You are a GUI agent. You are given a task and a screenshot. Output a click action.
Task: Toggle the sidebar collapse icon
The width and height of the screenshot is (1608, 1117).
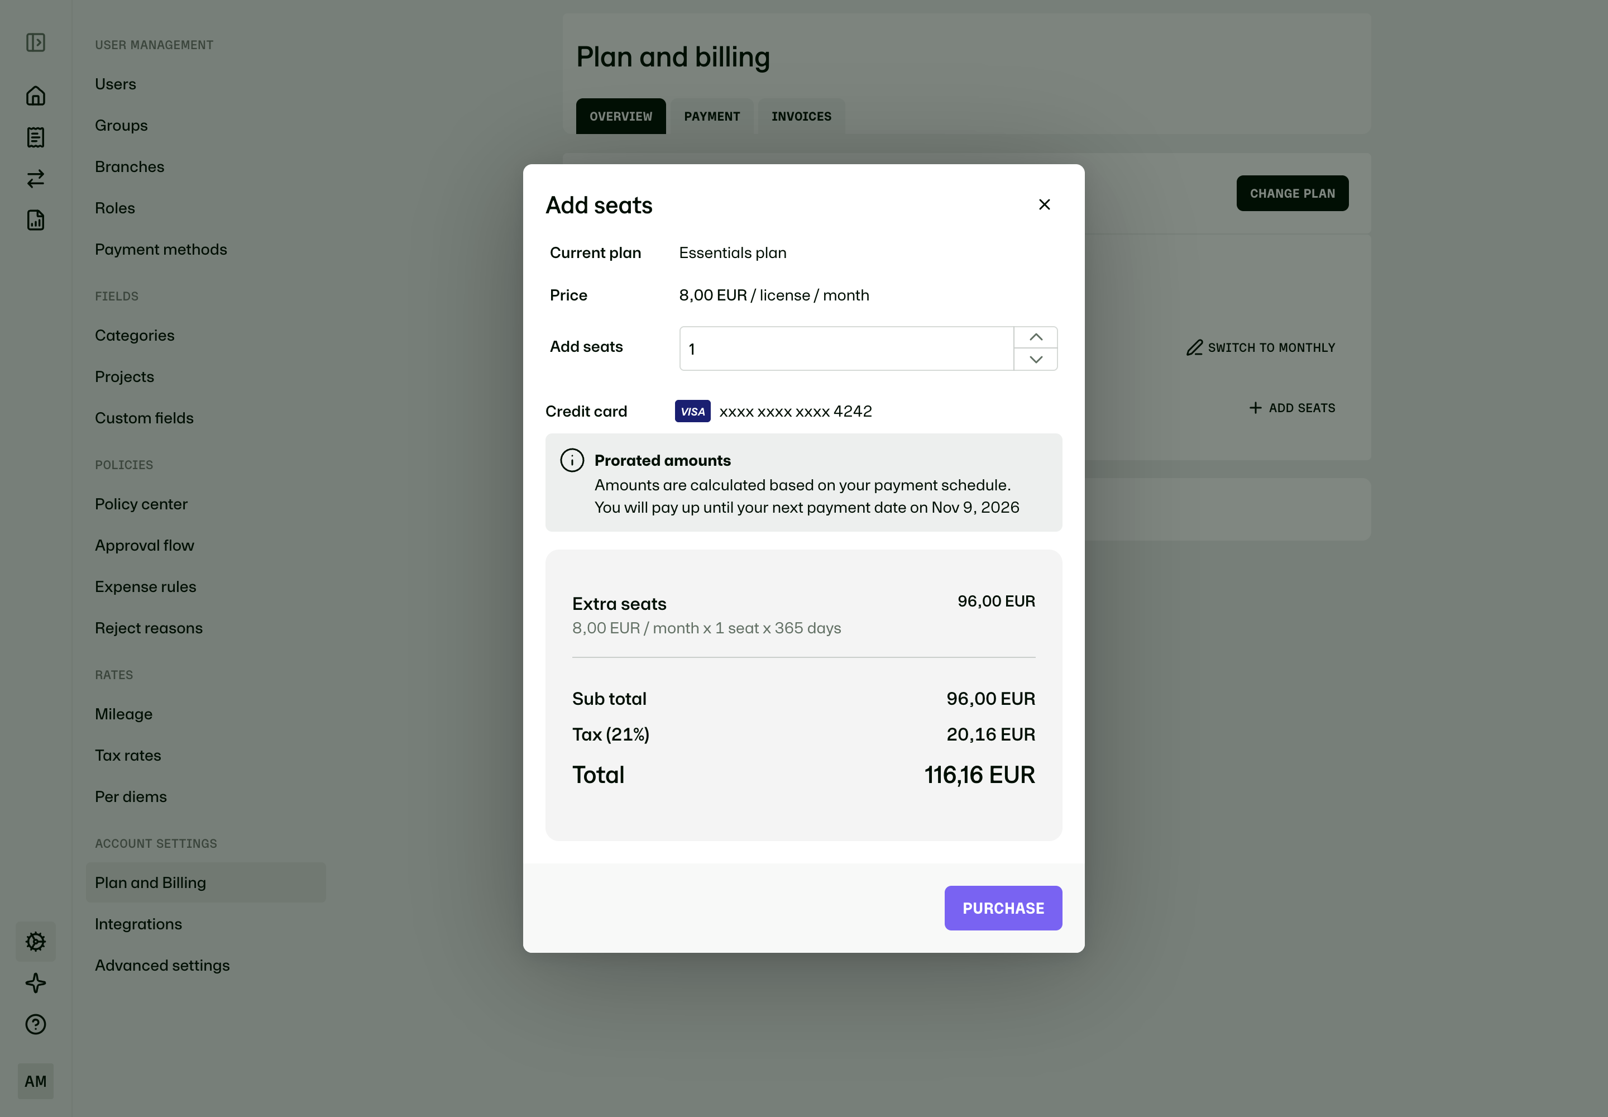click(36, 42)
